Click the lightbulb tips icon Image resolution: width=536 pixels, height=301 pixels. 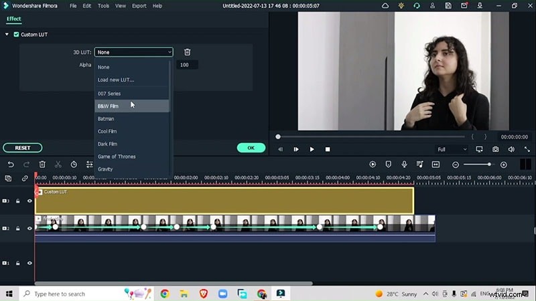[x=401, y=6]
